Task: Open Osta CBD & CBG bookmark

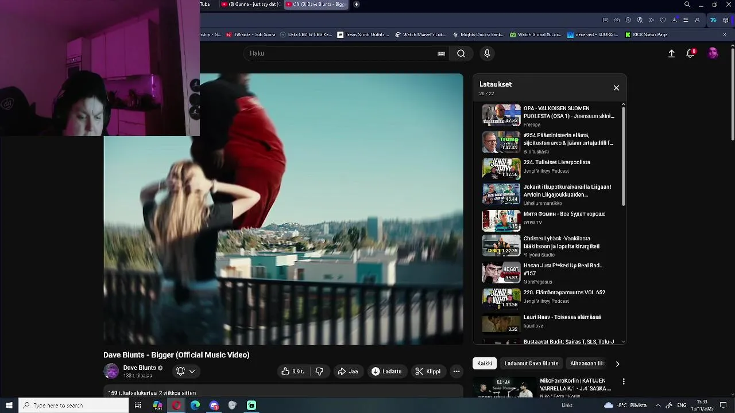Action: point(306,34)
